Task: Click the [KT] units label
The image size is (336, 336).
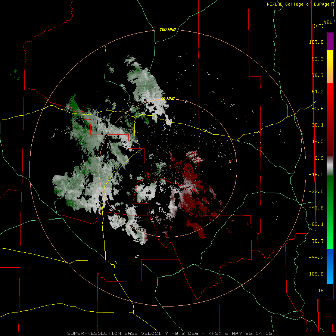Action: pos(318,26)
